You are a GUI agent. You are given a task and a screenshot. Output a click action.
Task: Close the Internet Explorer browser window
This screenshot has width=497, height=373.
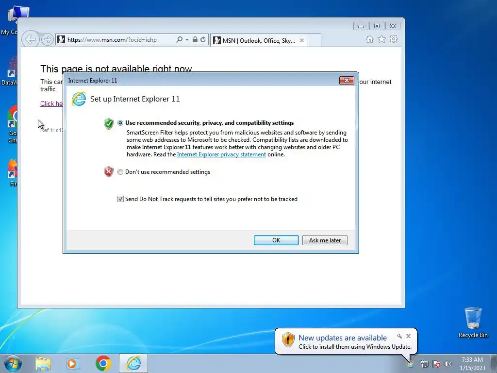pos(393,26)
